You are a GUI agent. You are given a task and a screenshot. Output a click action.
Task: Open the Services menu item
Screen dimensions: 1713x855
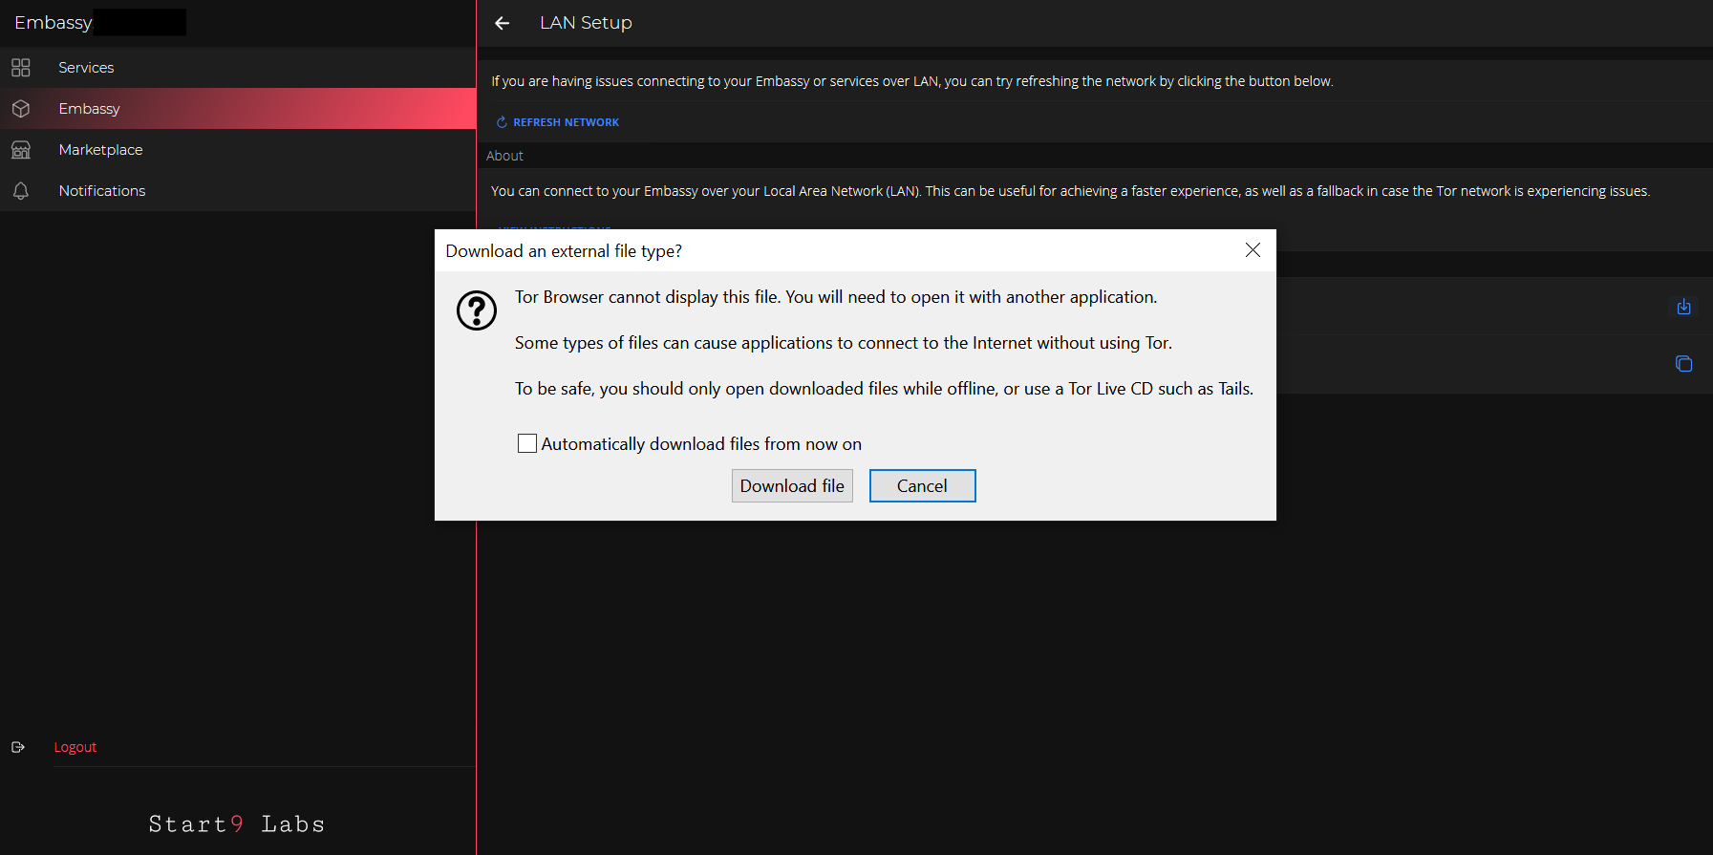click(86, 68)
